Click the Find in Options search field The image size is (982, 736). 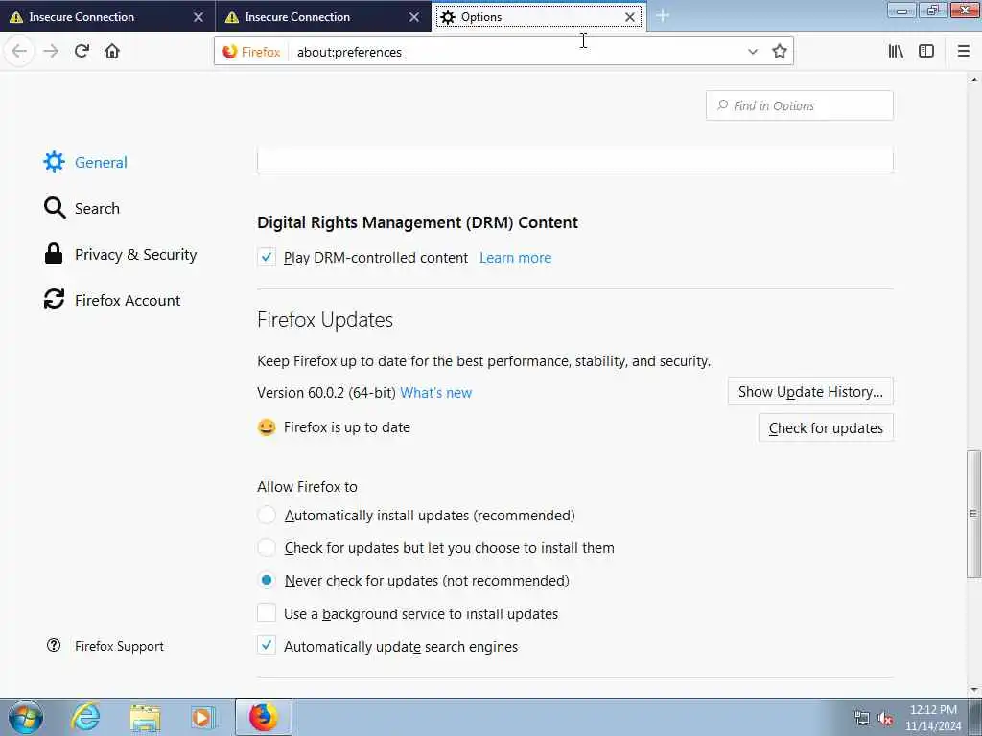click(x=799, y=105)
